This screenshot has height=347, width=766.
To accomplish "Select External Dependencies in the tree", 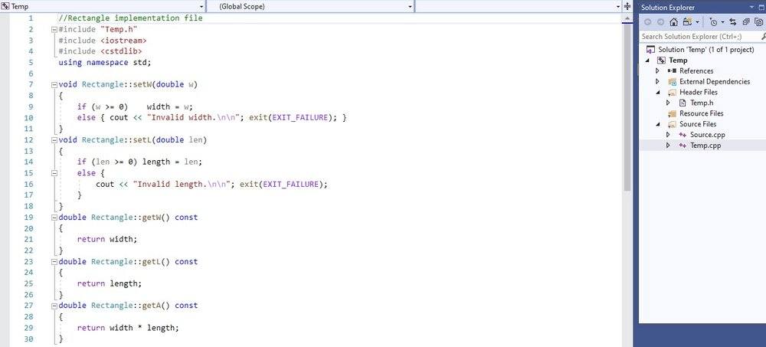I will click(715, 82).
